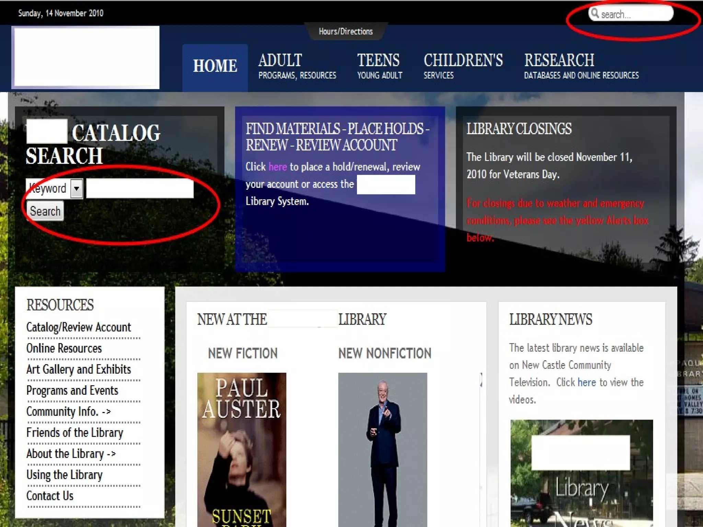Click the magnifying glass search icon

(595, 14)
